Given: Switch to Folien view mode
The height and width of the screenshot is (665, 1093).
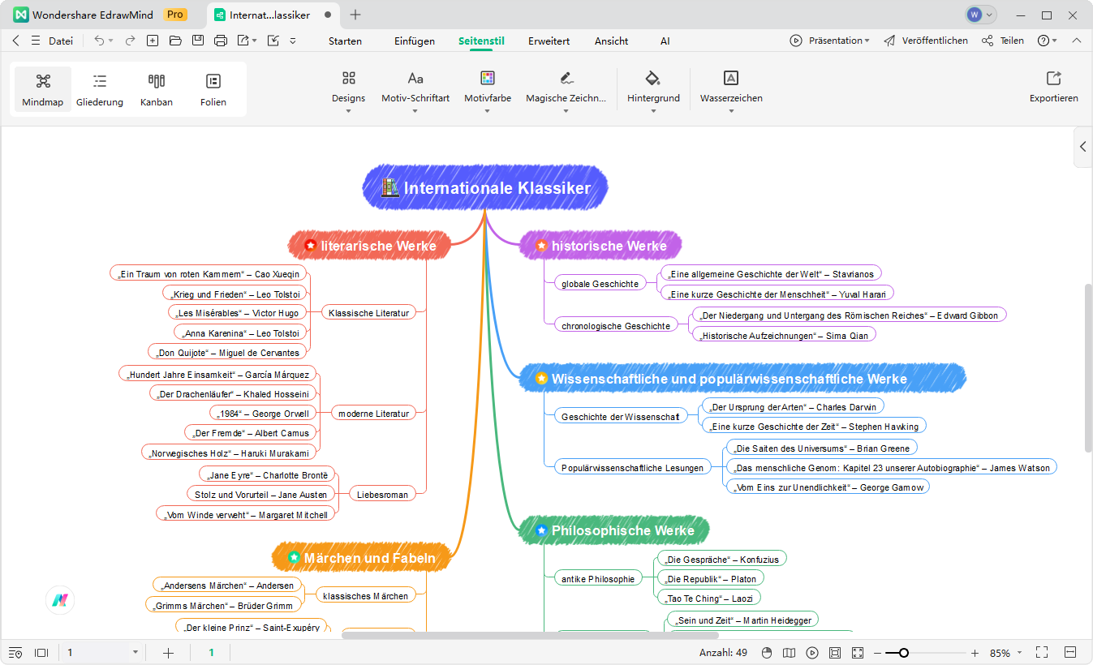Looking at the screenshot, I should point(213,89).
